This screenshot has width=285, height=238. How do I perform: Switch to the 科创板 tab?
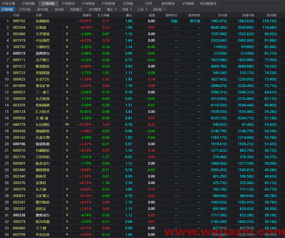(128, 3)
